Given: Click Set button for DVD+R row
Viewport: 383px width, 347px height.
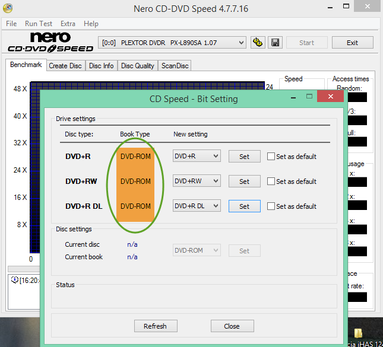Looking at the screenshot, I should (244, 157).
